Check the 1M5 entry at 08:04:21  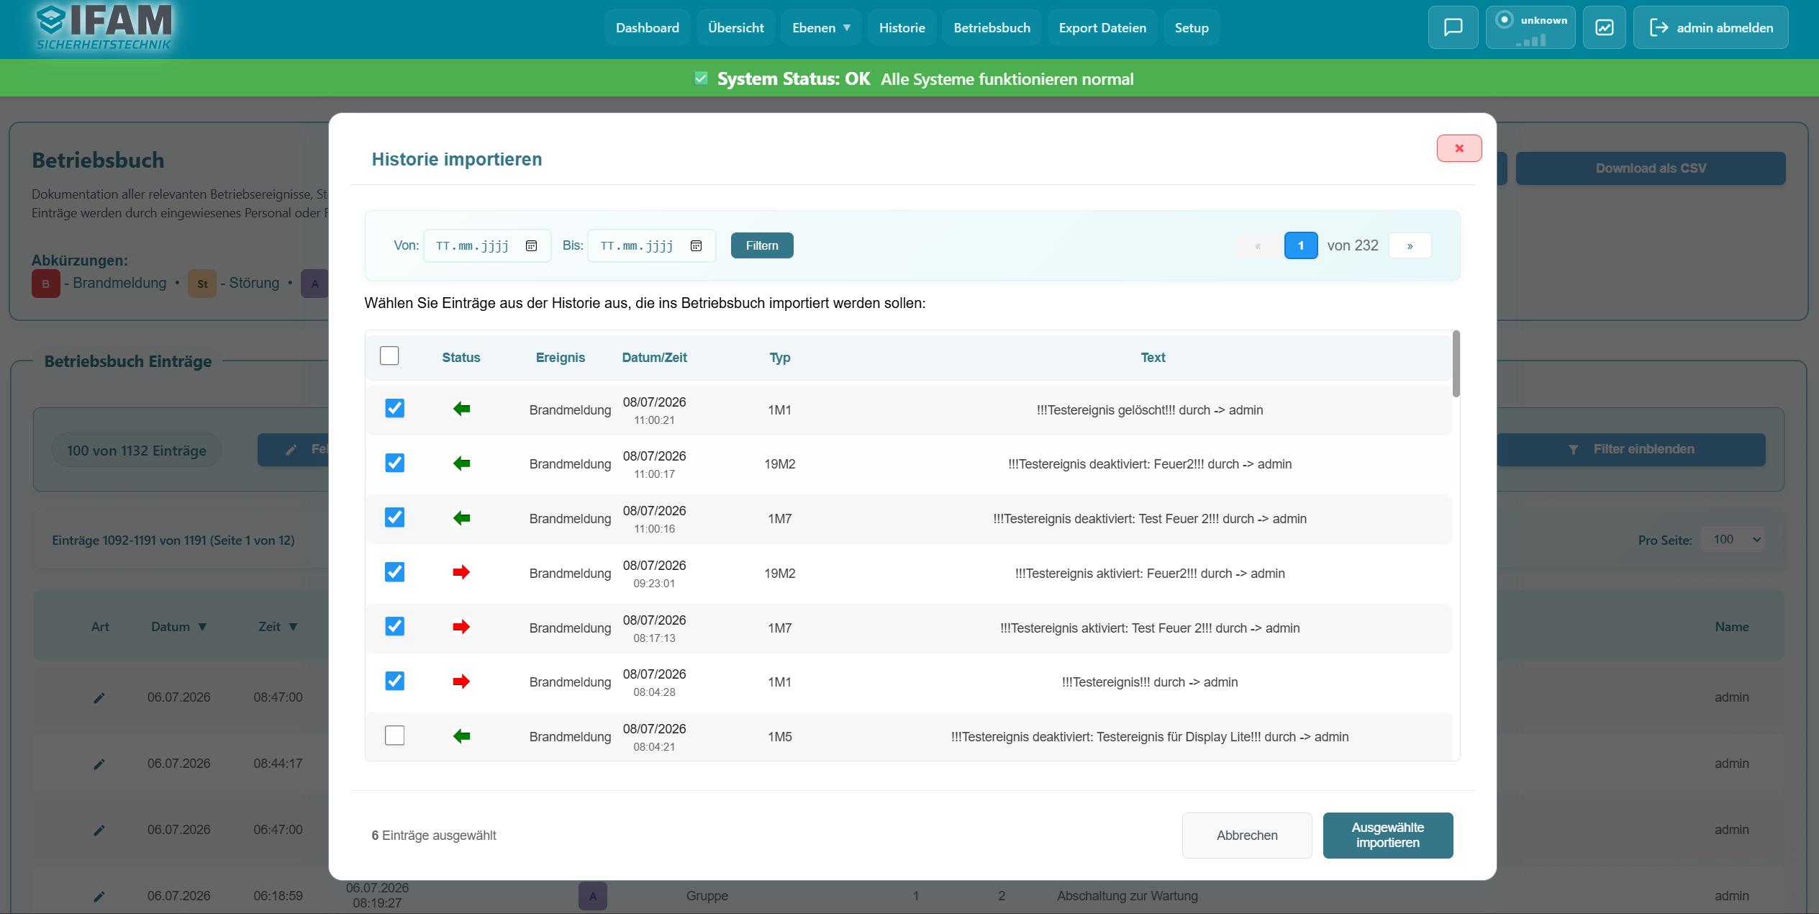394,736
